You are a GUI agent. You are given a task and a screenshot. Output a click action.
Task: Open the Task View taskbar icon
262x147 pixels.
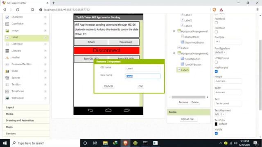click(x=95, y=143)
